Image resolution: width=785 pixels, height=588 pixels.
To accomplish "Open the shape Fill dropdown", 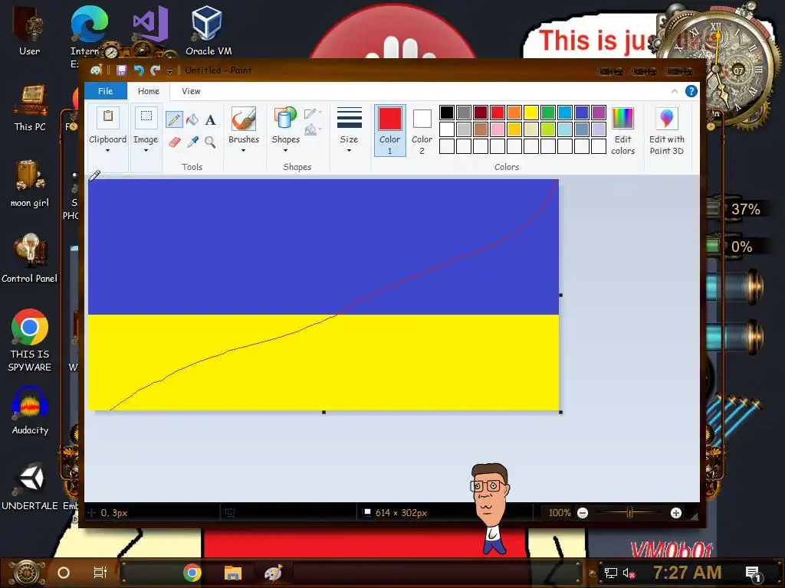I will (x=313, y=130).
